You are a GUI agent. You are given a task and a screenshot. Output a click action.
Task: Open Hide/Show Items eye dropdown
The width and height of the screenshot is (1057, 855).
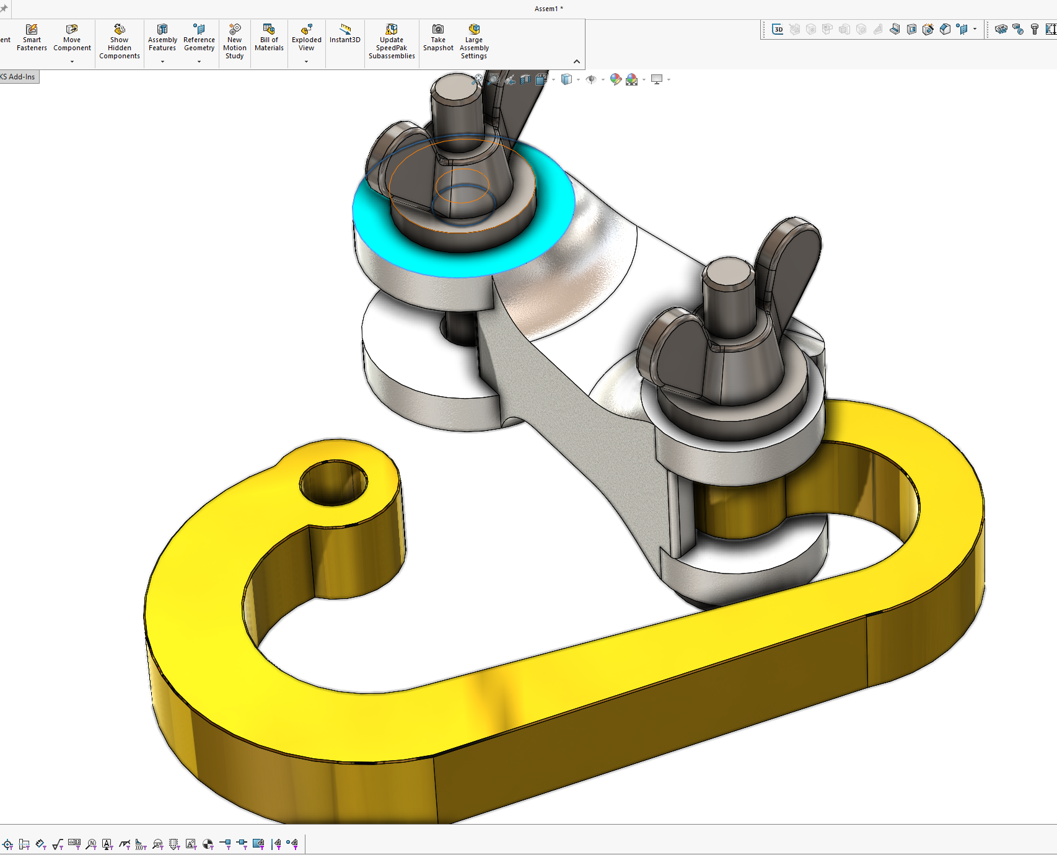point(591,79)
